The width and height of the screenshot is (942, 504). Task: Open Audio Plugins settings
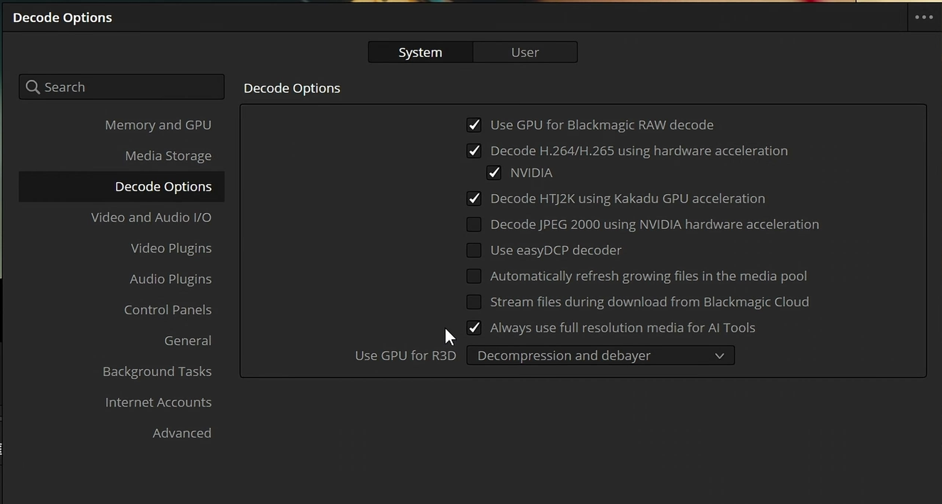click(171, 279)
